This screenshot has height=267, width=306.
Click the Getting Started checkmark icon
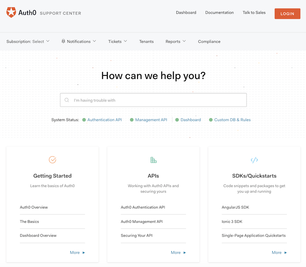tap(52, 160)
